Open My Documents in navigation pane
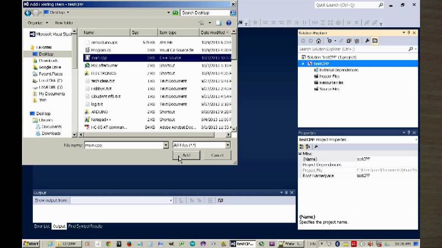This screenshot has width=442, height=248. click(x=52, y=93)
